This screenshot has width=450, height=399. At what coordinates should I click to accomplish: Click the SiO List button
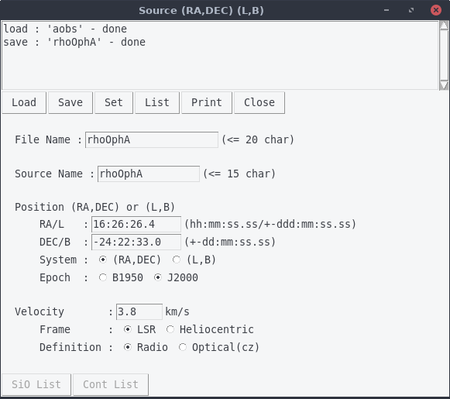[x=36, y=384]
